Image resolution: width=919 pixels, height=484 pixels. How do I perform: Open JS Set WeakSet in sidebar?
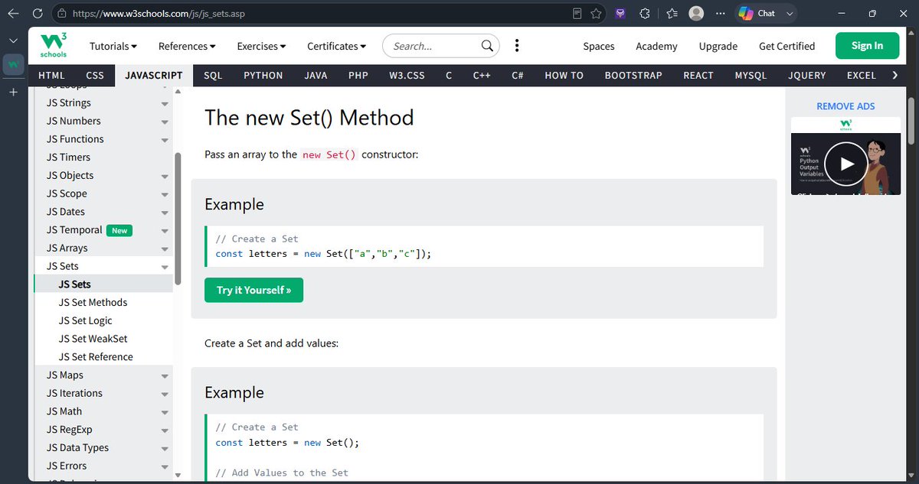point(93,339)
